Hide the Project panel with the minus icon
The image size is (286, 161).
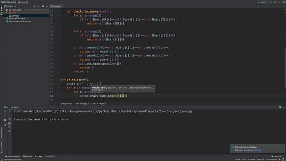(47, 6)
